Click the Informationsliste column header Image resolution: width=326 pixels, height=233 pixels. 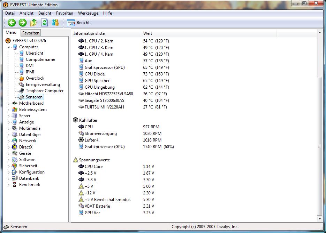click(106, 33)
